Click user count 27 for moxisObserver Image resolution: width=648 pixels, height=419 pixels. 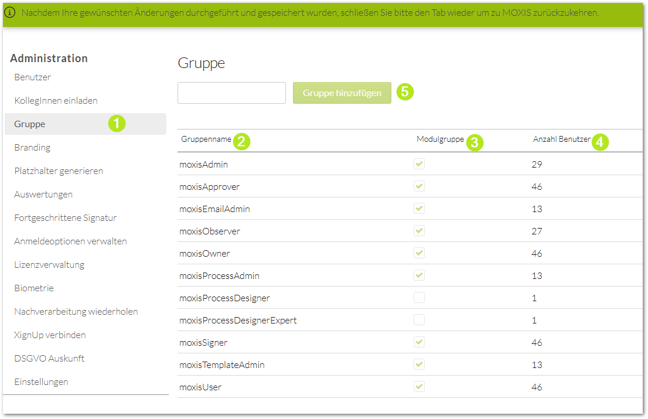click(x=537, y=231)
